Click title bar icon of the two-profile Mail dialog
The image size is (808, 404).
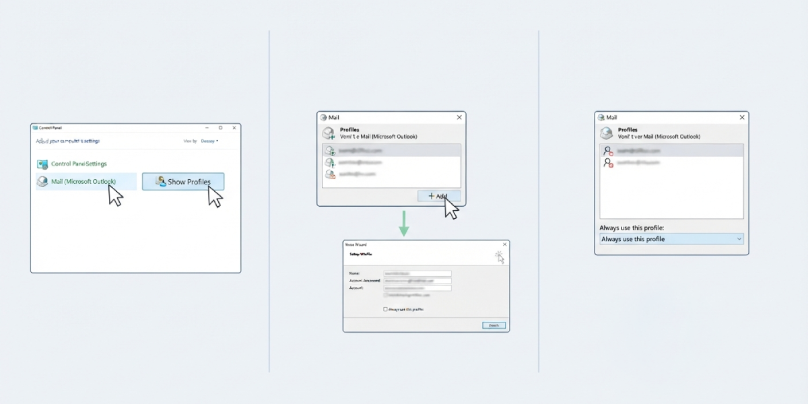[601, 117]
